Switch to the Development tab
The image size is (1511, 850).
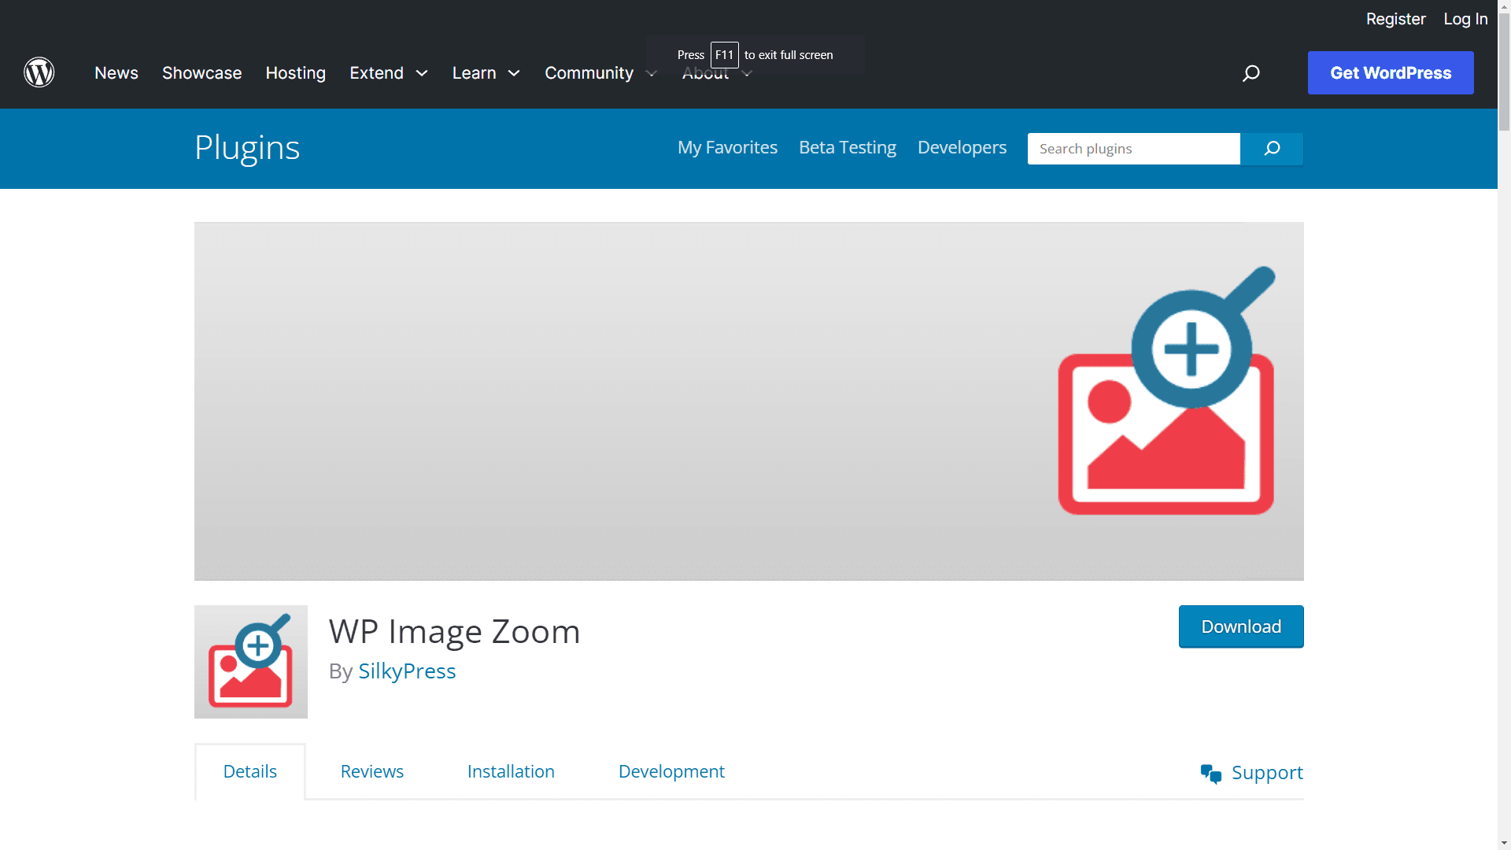click(671, 771)
